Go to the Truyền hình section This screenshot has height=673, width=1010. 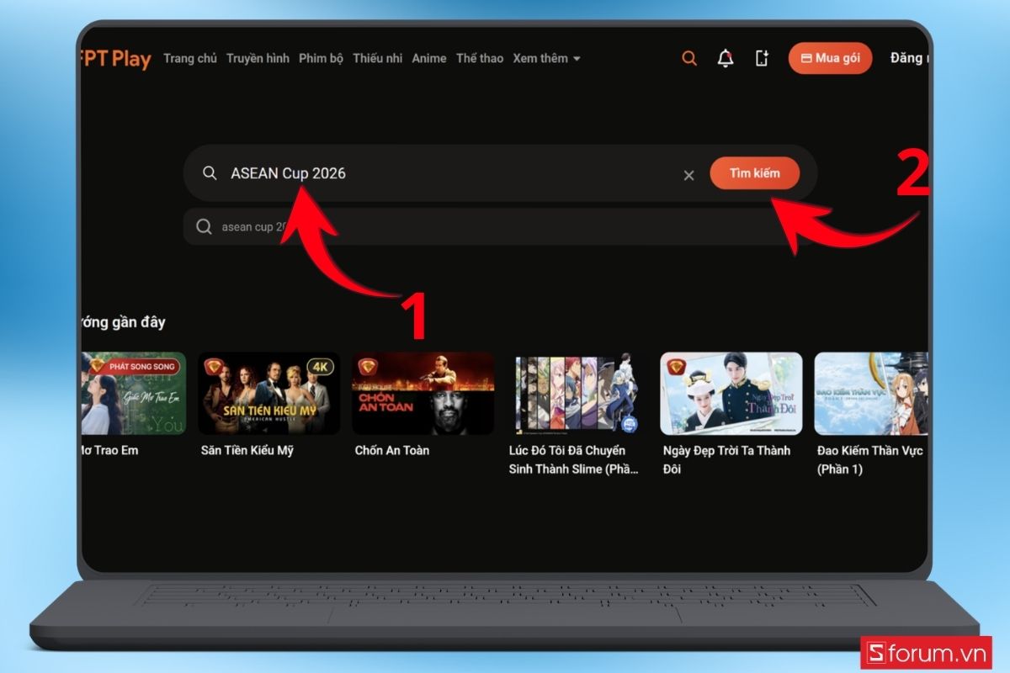(258, 59)
